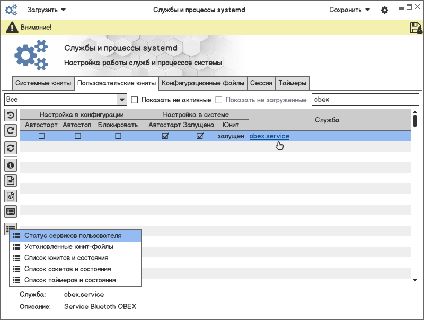Choose 'Список сокетов и состояния' entry

(67, 269)
